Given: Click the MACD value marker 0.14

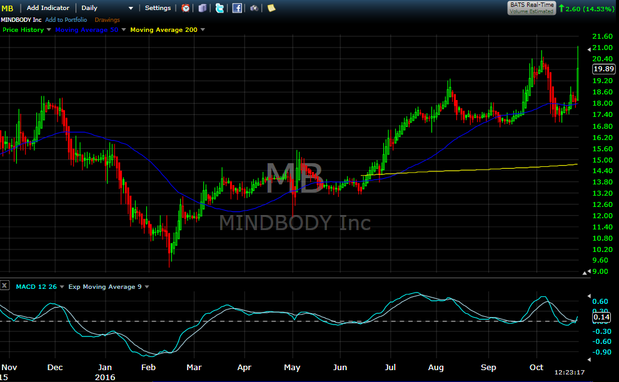Looking at the screenshot, I should pos(601,317).
